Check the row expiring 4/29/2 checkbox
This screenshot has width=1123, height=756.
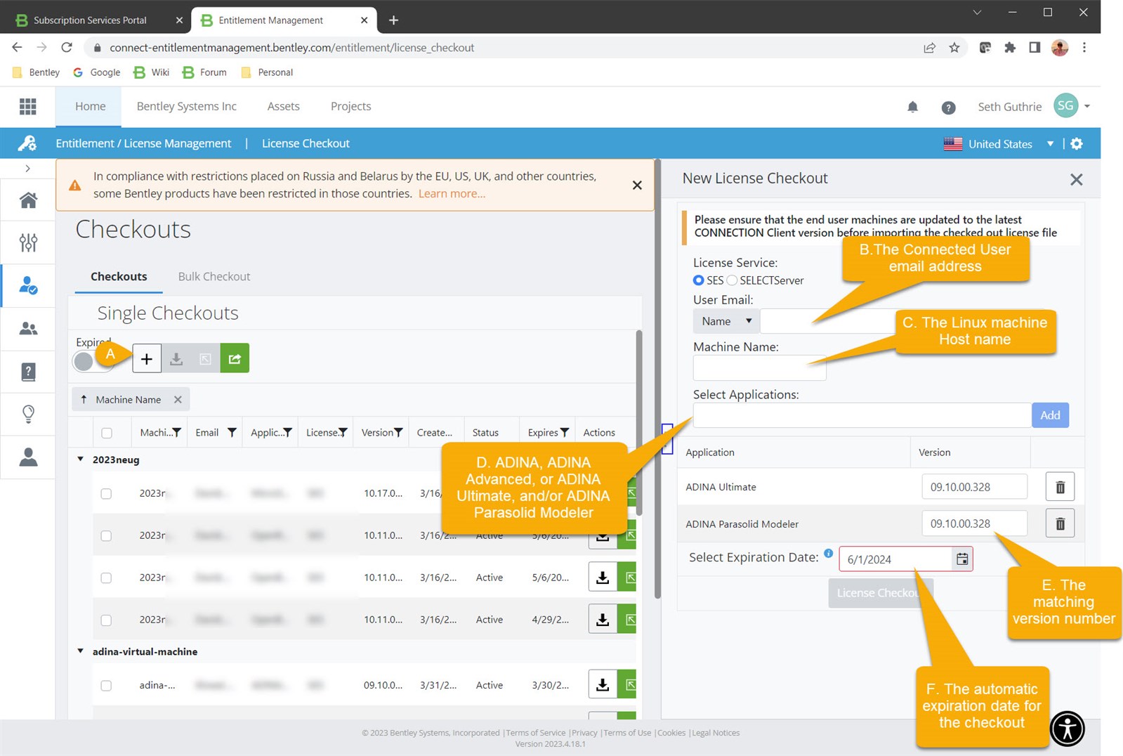[106, 620]
